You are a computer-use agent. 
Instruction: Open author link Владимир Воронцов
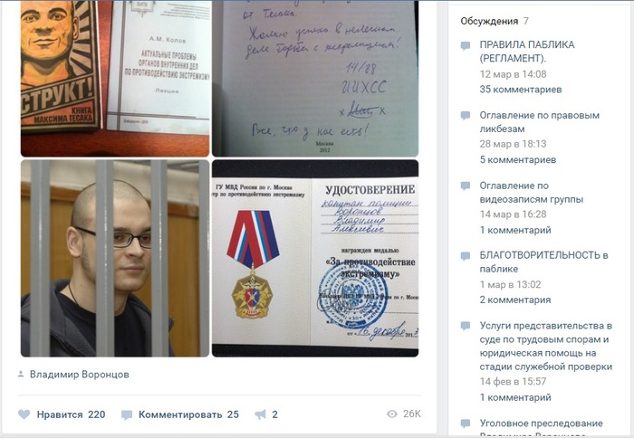tap(80, 375)
